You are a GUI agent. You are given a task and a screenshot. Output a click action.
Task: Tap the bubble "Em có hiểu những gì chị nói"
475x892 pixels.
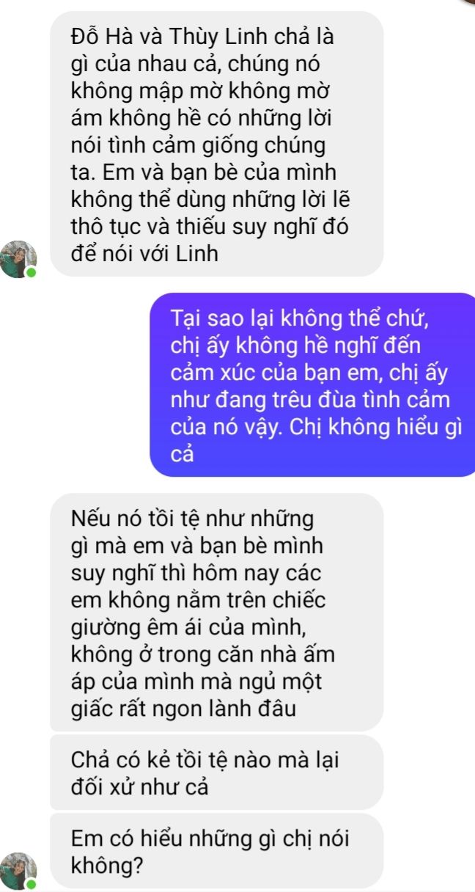tap(217, 850)
